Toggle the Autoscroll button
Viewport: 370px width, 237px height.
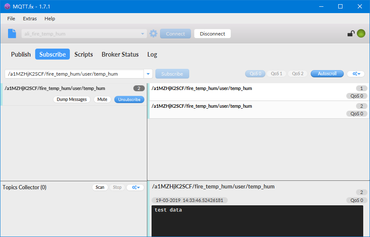(x=327, y=74)
